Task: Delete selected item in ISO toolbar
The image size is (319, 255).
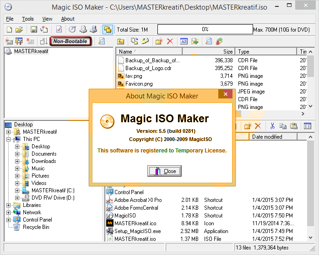Action: pyautogui.click(x=170, y=41)
